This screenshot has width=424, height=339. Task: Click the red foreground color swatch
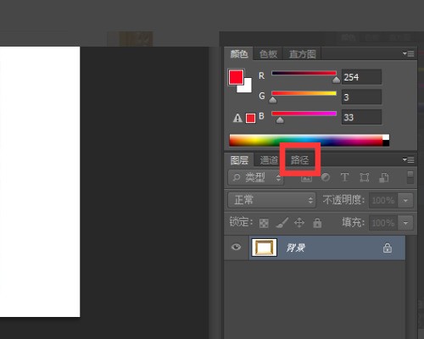coord(236,77)
